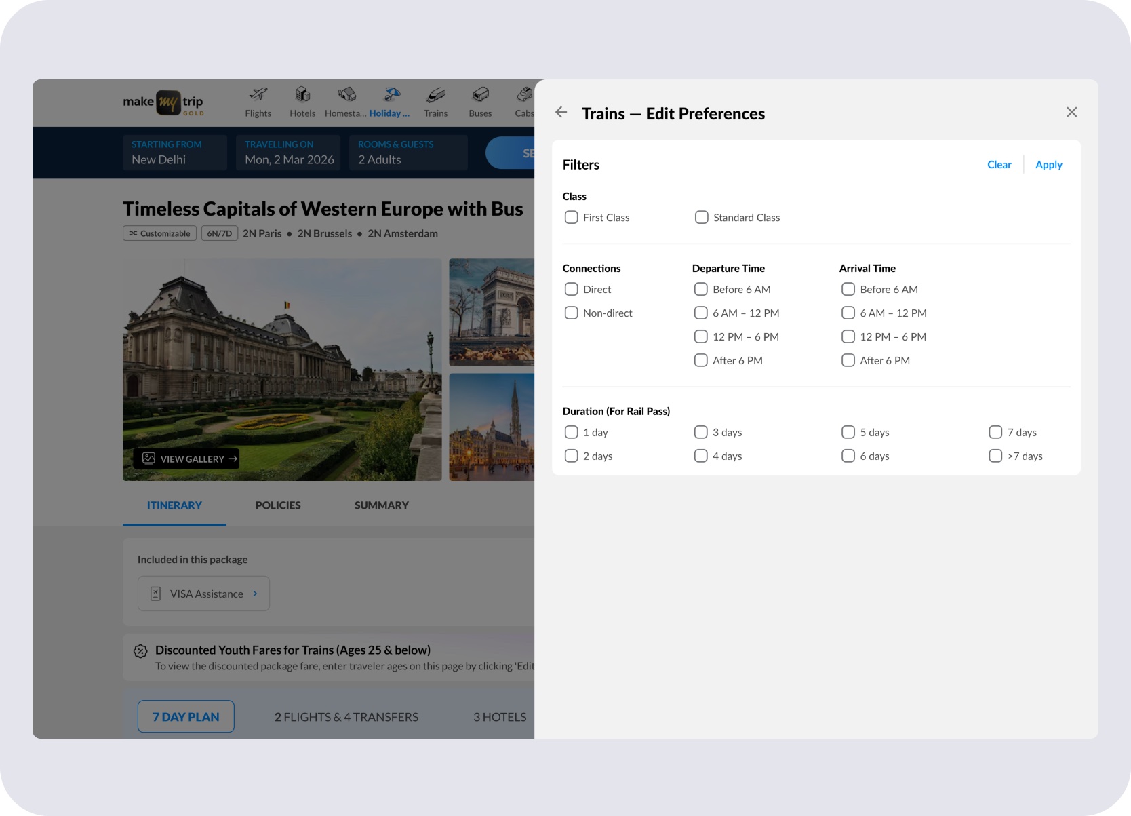Check Departure Time 12 PM – 6 PM
1131x816 pixels.
[701, 336]
